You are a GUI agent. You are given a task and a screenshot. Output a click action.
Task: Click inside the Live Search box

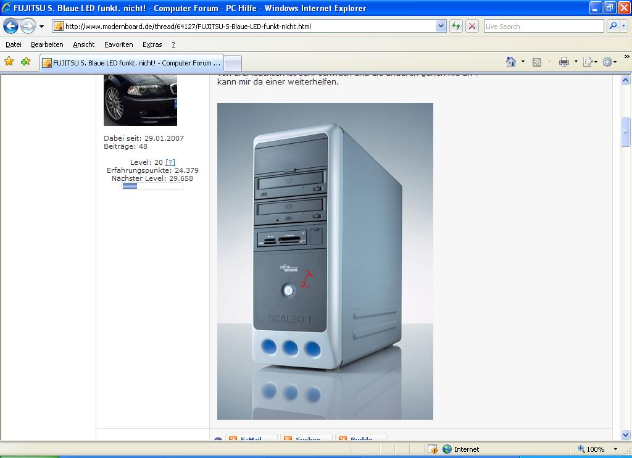pos(543,26)
